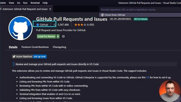Open the extension manage gear icon
This screenshot has width=181, height=102.
click(x=63, y=36)
